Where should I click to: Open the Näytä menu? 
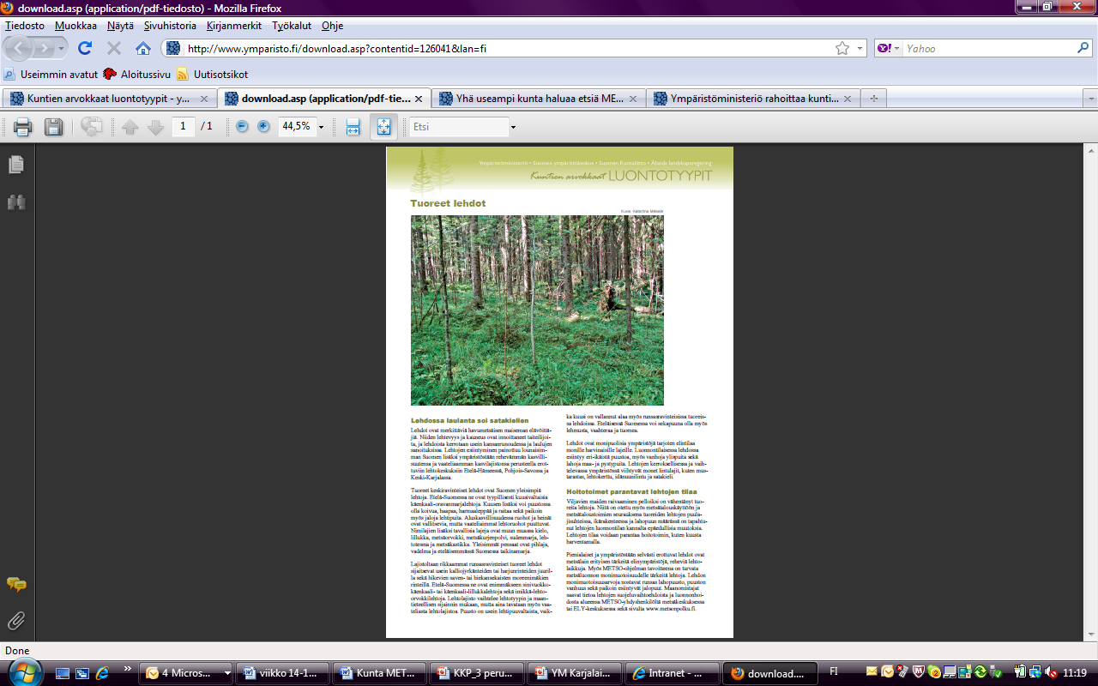tap(120, 26)
